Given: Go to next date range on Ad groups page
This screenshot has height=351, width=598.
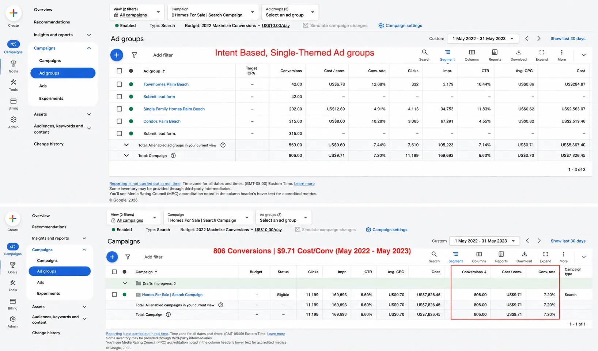Looking at the screenshot, I should coord(539,38).
